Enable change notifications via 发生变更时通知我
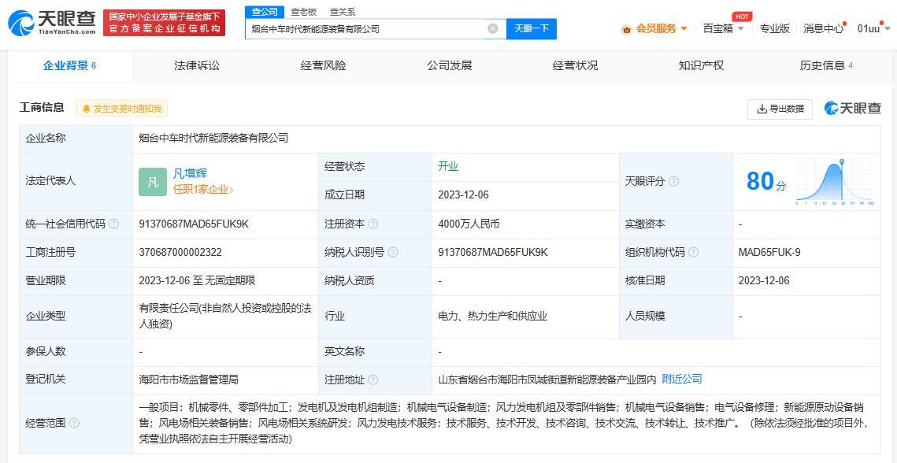 (x=122, y=108)
